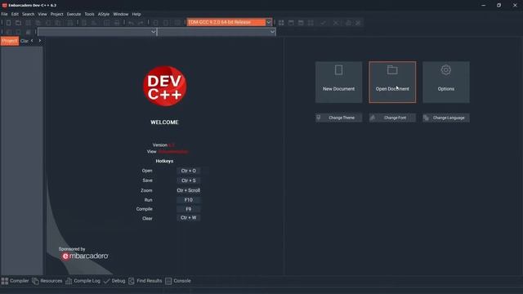Open the Window menu
The height and width of the screenshot is (294, 523).
click(x=121, y=14)
